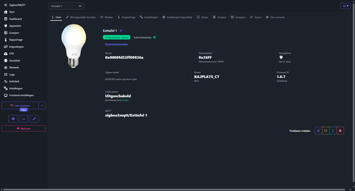Click the red delete device trash button

click(x=340, y=131)
